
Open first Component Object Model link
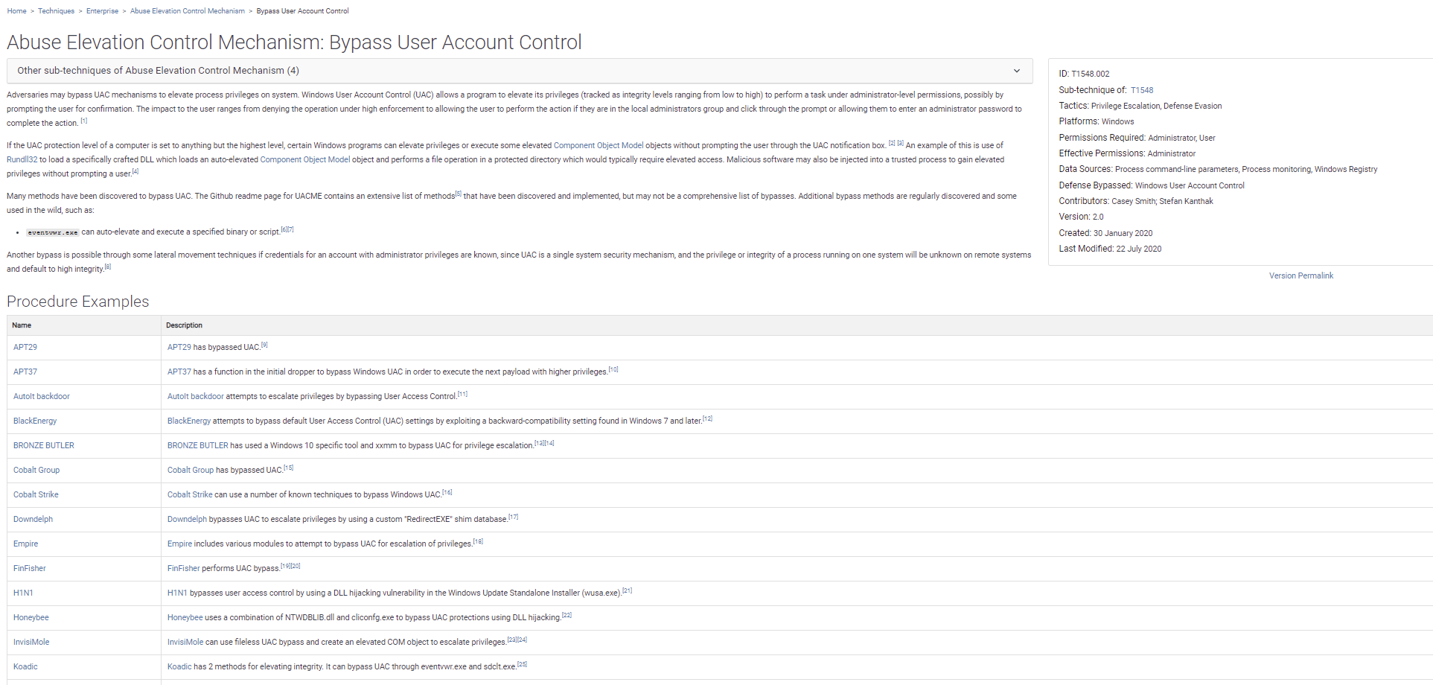coord(599,145)
